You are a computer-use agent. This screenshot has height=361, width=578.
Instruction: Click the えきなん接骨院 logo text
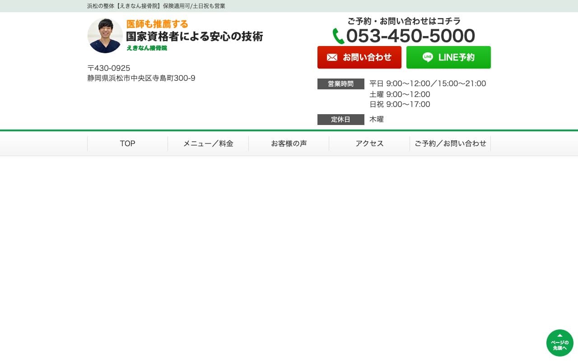tap(147, 47)
